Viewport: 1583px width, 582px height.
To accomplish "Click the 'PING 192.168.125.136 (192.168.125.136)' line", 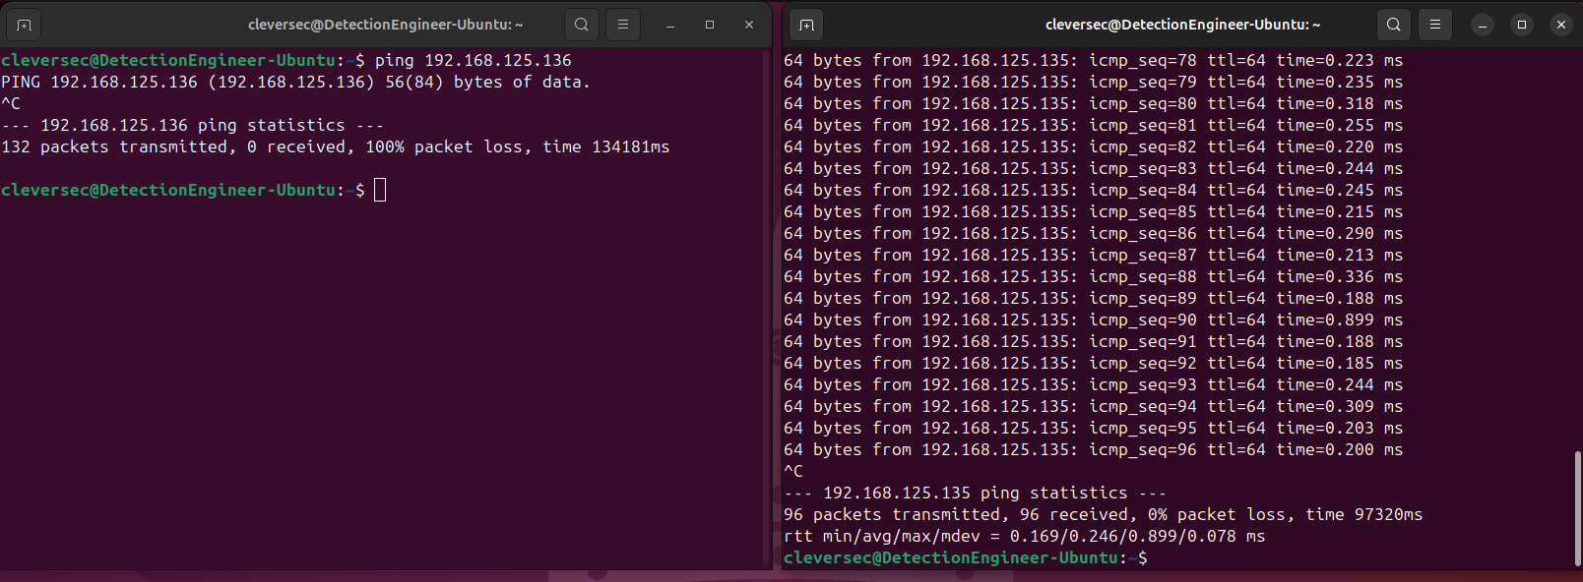I will pos(295,83).
